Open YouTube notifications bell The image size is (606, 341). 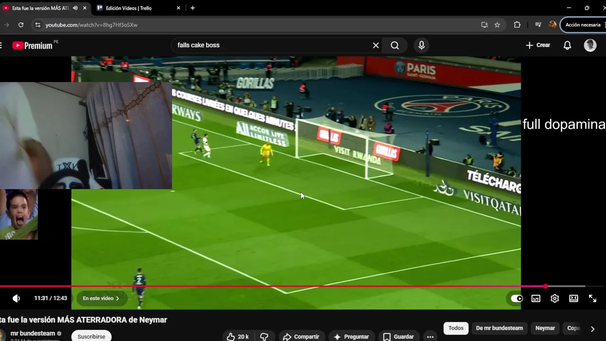click(567, 45)
